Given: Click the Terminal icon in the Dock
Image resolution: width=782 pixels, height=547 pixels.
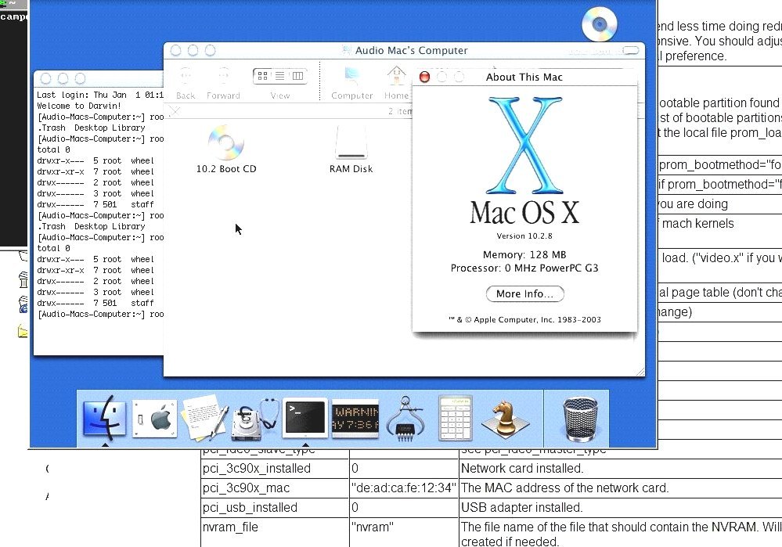Looking at the screenshot, I should point(305,418).
